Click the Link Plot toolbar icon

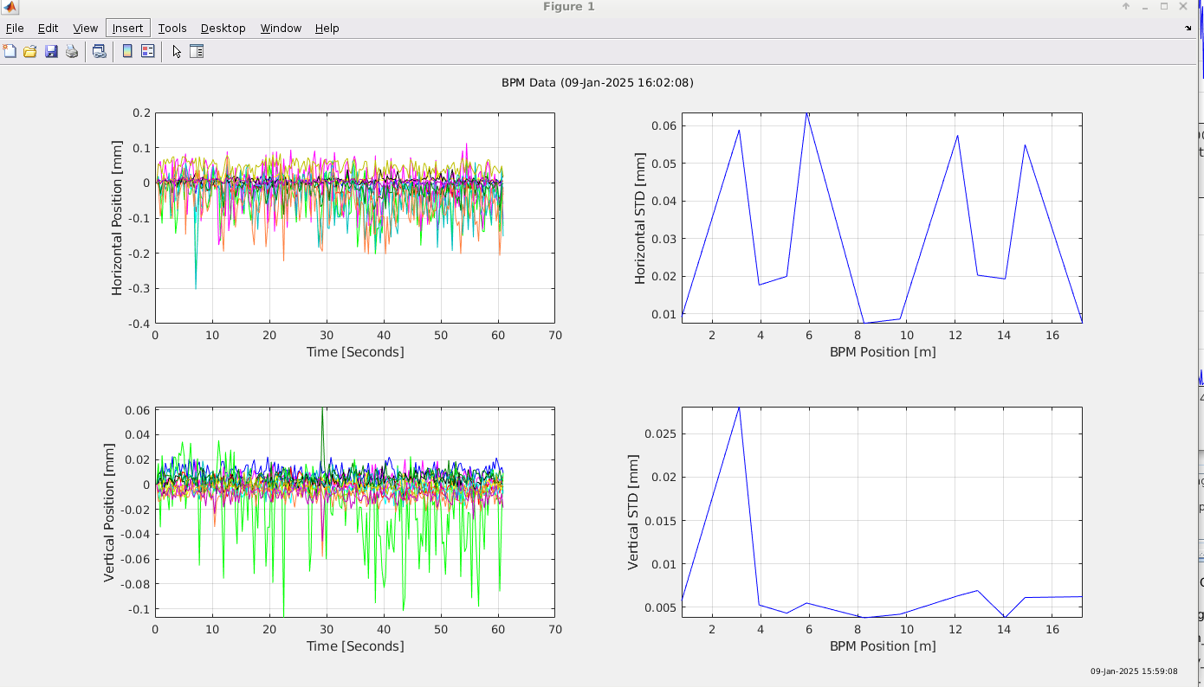coord(100,52)
